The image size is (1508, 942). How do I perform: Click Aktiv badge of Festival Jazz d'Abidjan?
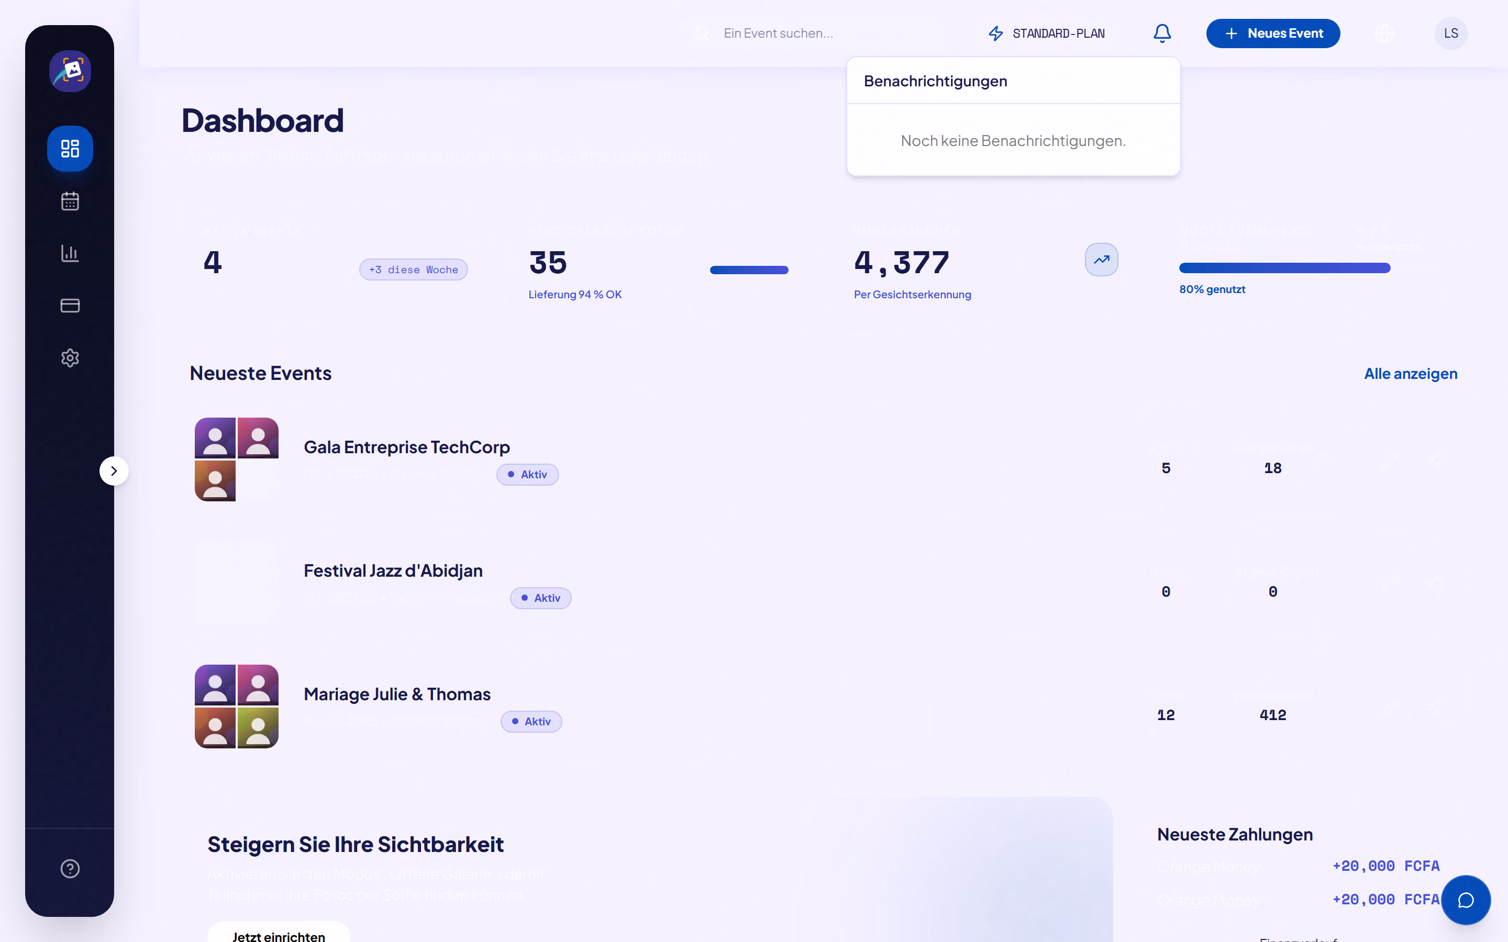point(540,598)
